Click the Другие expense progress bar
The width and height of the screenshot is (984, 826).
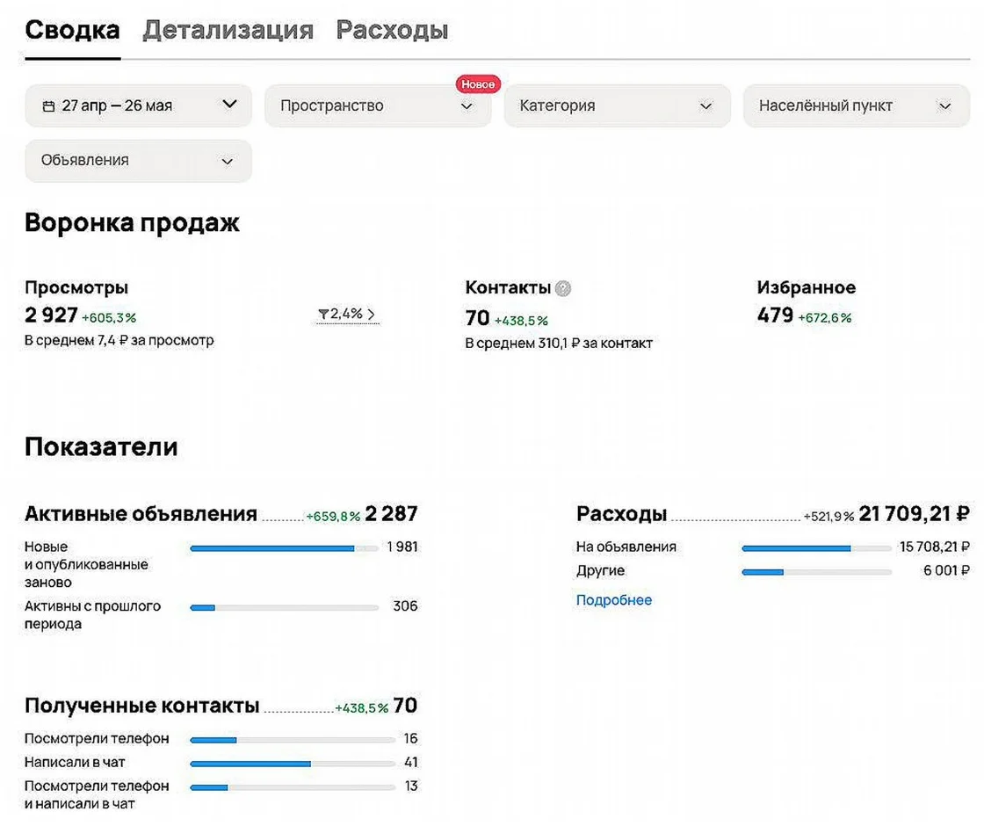pyautogui.click(x=816, y=572)
